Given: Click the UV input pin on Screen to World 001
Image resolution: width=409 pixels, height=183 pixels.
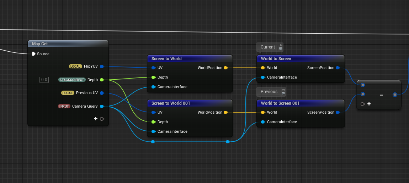Looking at the screenshot, I should 153,112.
